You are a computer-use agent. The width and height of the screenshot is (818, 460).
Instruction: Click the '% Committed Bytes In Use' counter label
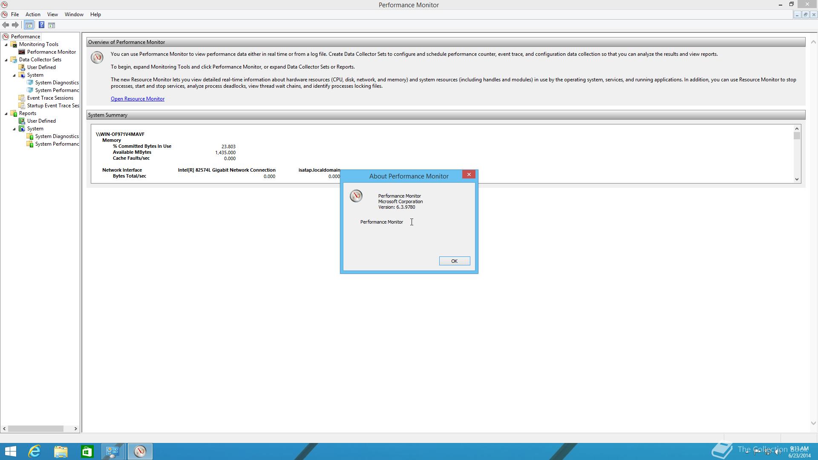coord(142,146)
